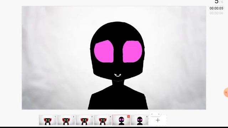Click the 00:00:05 current time readout
228x128 pixels.
coord(216,9)
